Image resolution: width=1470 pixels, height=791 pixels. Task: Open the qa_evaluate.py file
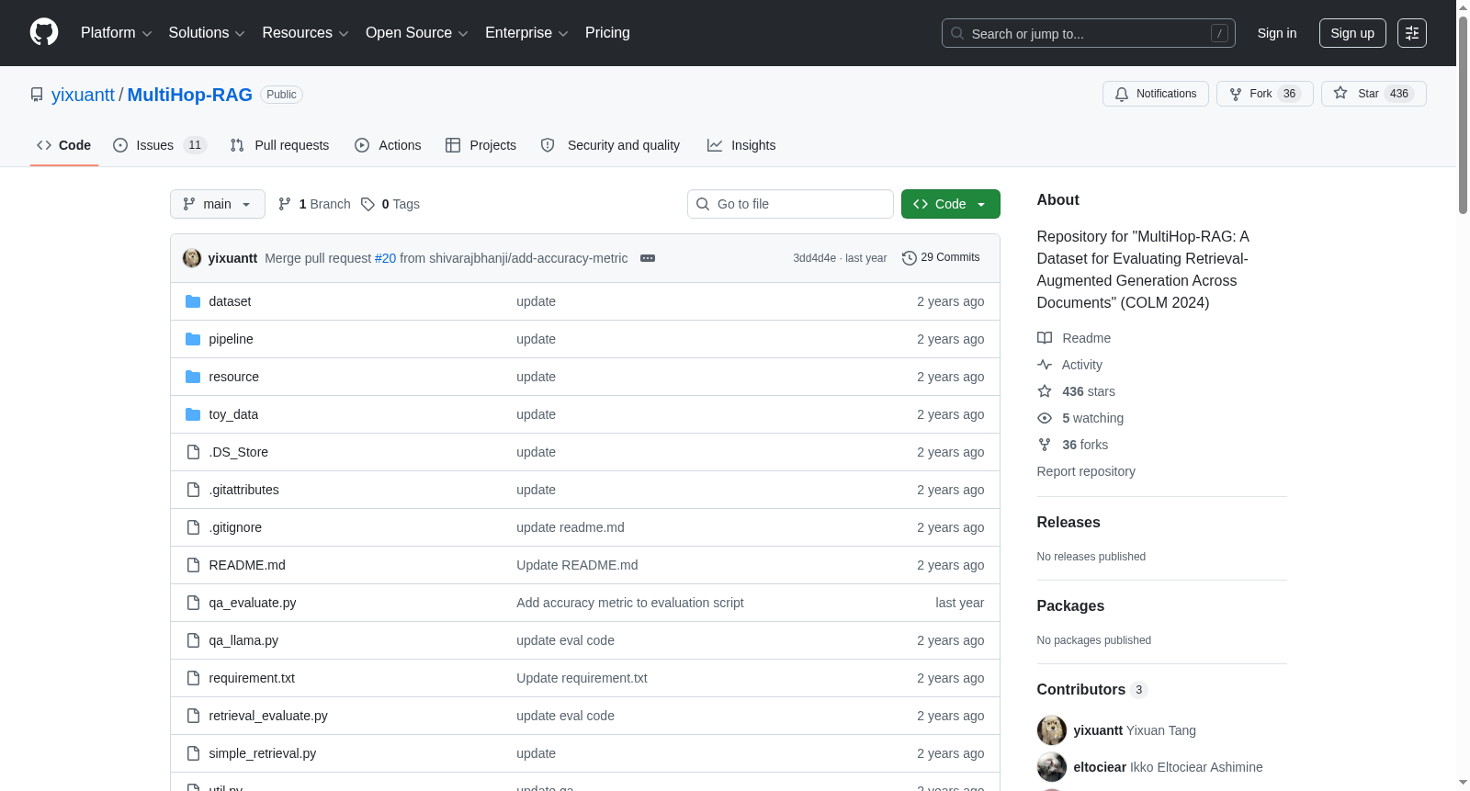point(253,603)
